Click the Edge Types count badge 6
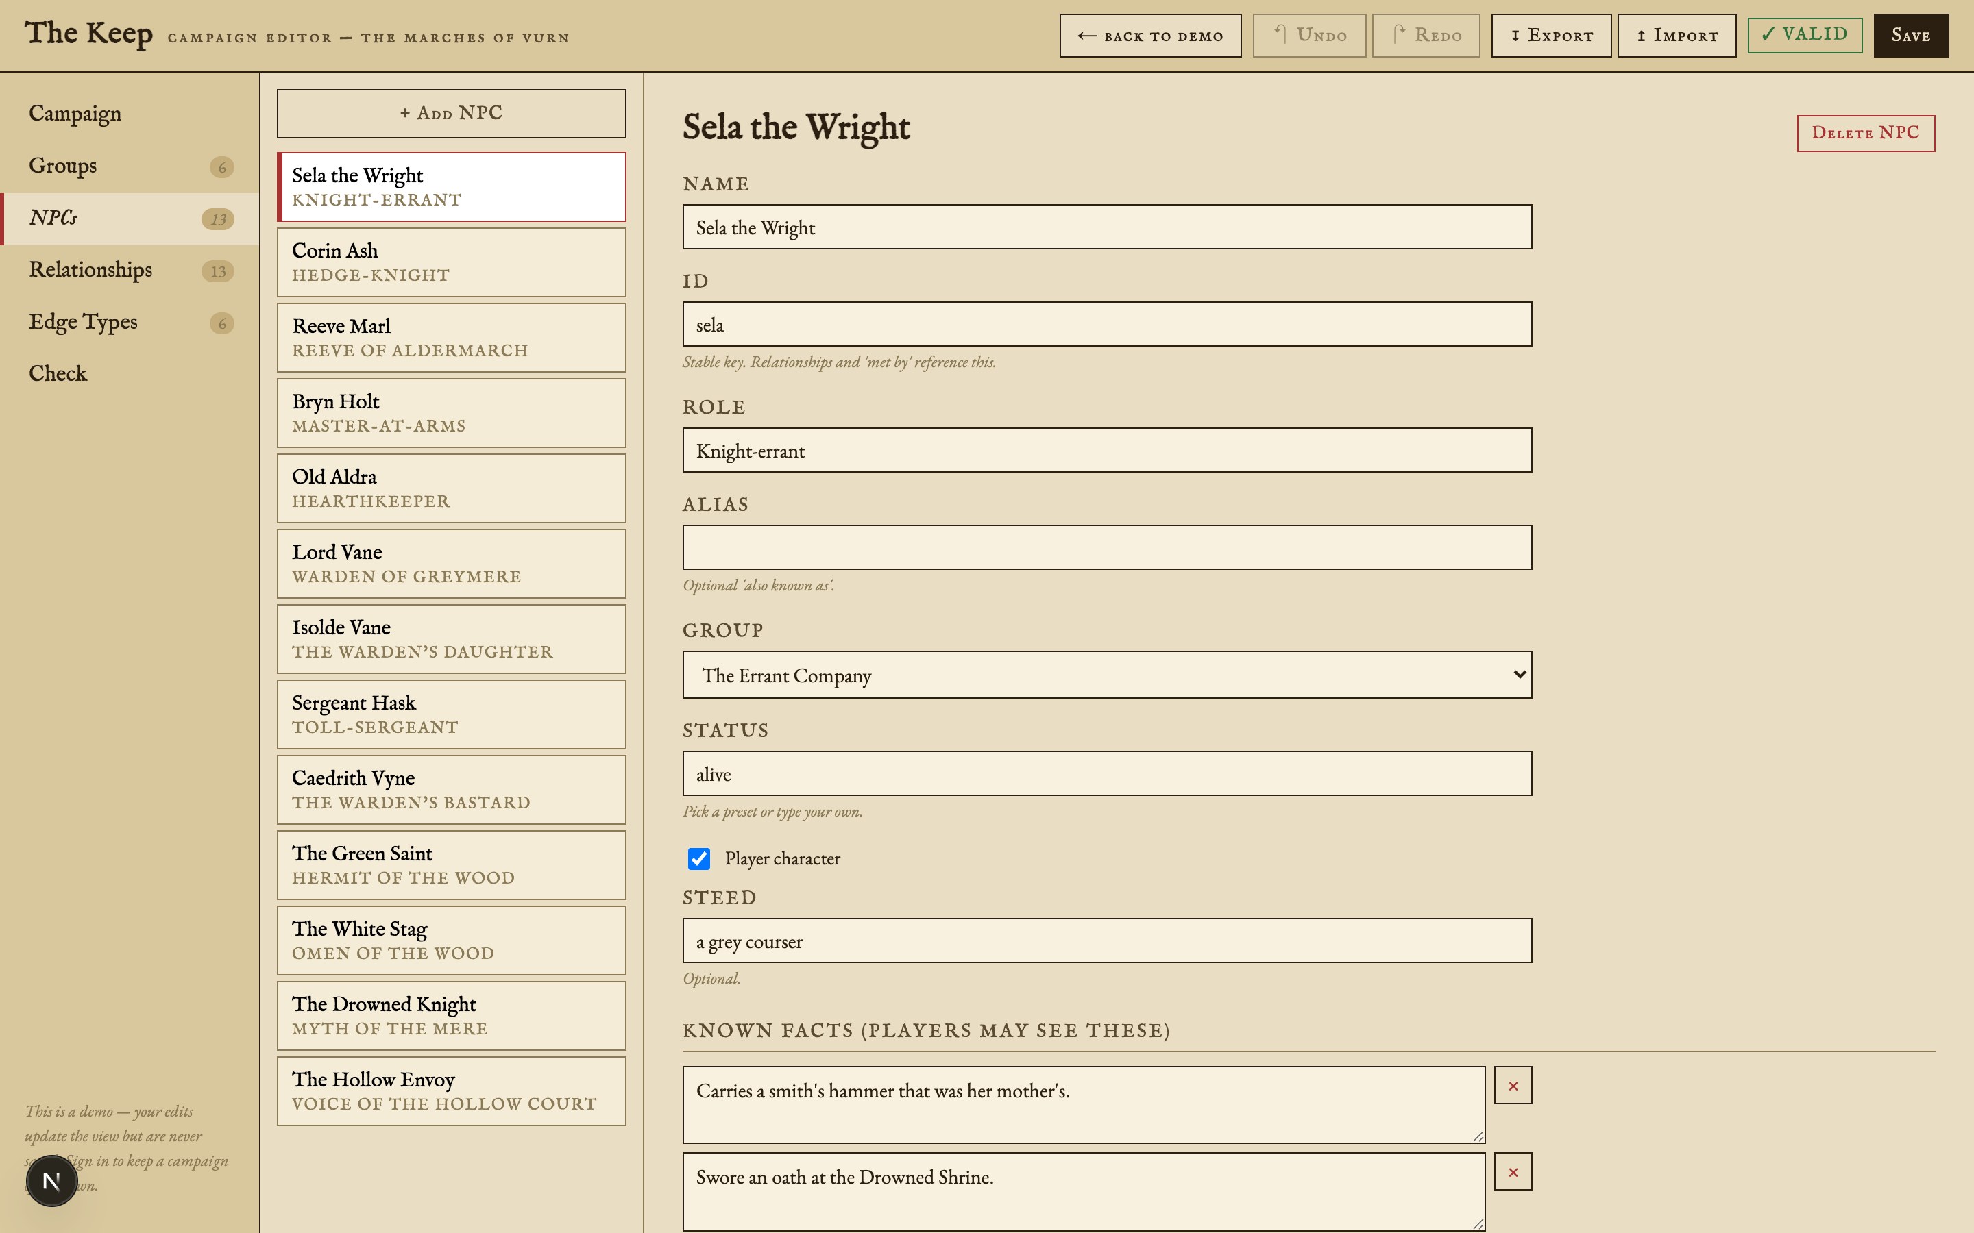This screenshot has width=1974, height=1233. pos(222,324)
